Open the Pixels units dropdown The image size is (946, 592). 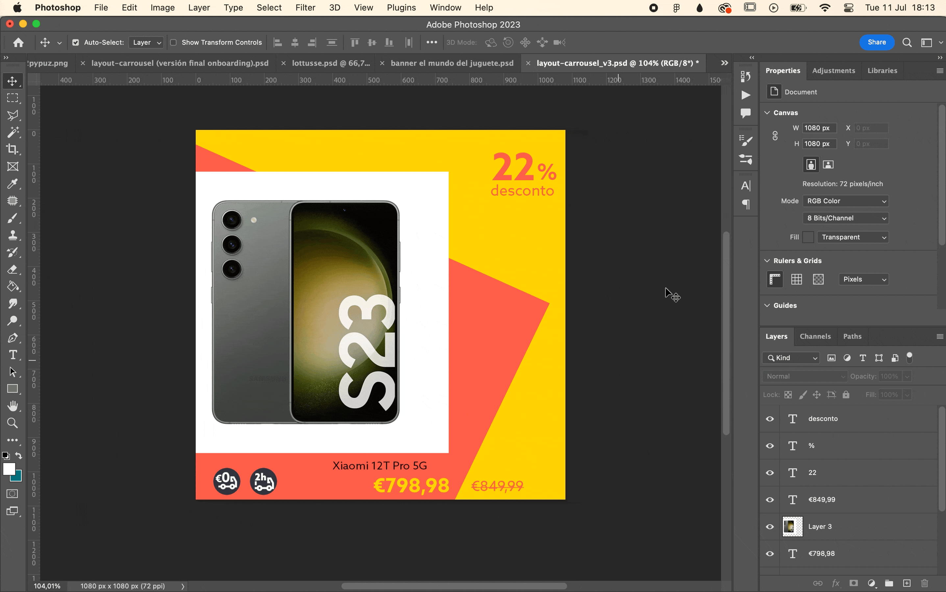click(864, 279)
